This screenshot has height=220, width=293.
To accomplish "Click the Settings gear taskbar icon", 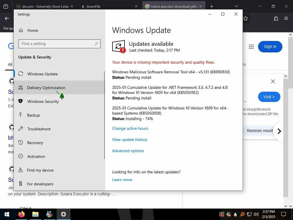I will coord(63,214).
